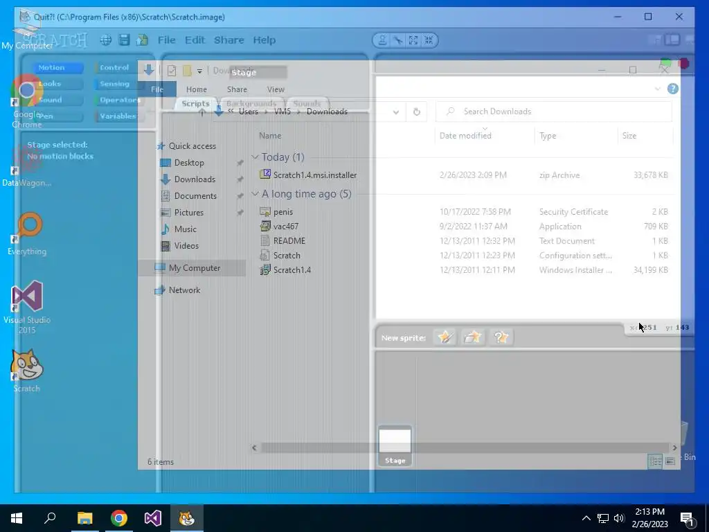This screenshot has height=532, width=709.
Task: Open the Everything search desktop shortcut
Action: 27,227
